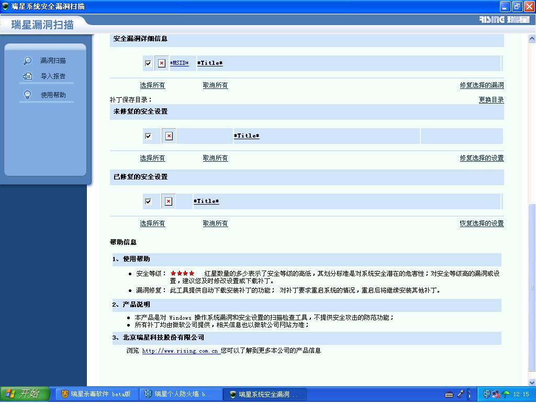
Task: Click 修复选择的漏洞 link
Action: (482, 85)
